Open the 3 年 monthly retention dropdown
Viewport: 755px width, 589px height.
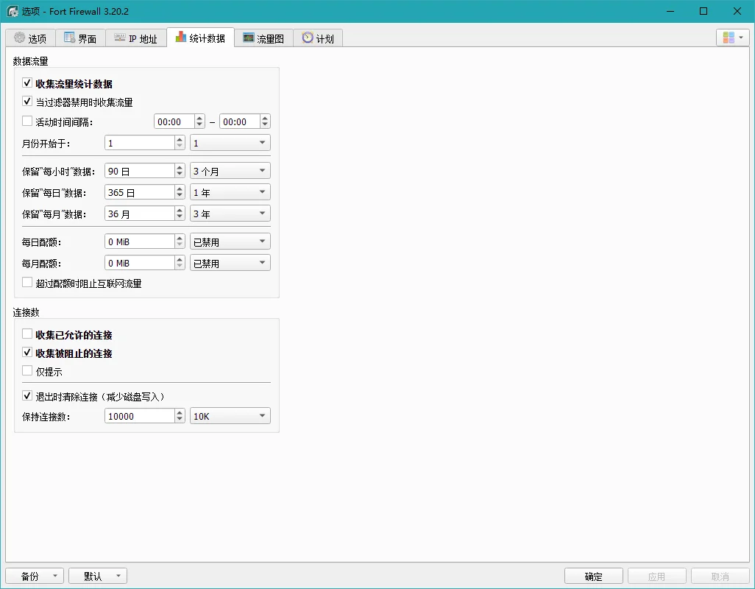pyautogui.click(x=230, y=214)
